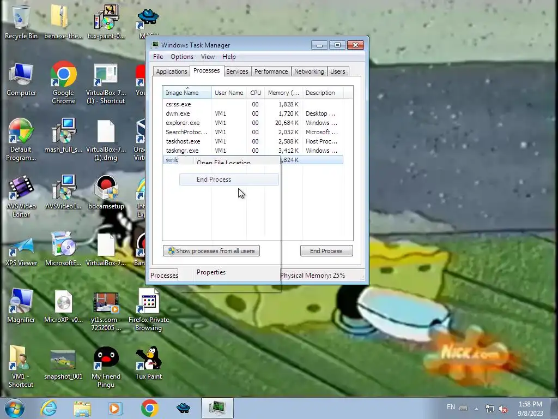This screenshot has height=419, width=558.
Task: Open the Default Programs desktop icon
Action: point(21,140)
